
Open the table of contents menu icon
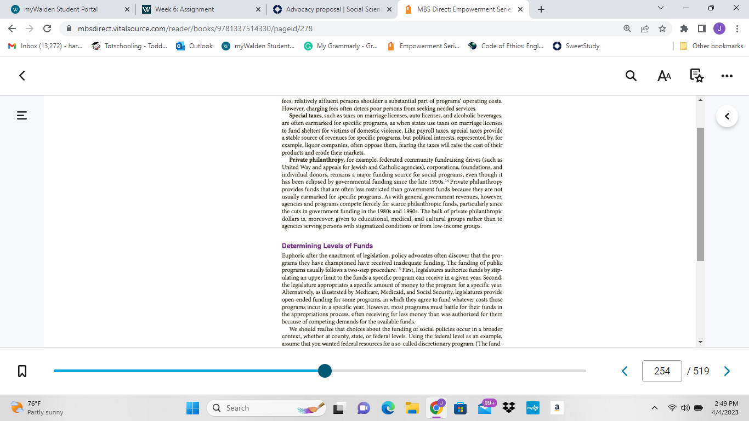click(x=22, y=116)
